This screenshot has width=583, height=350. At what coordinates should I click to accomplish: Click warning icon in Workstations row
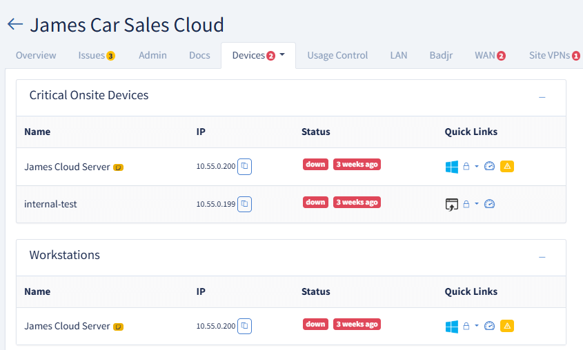click(507, 326)
